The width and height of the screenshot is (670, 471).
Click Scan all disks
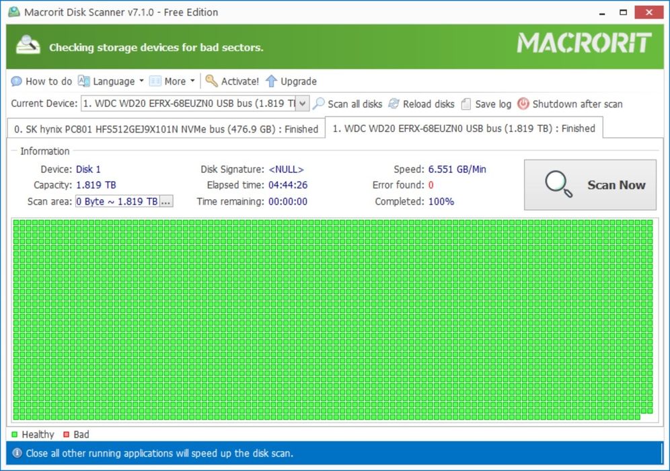(355, 104)
